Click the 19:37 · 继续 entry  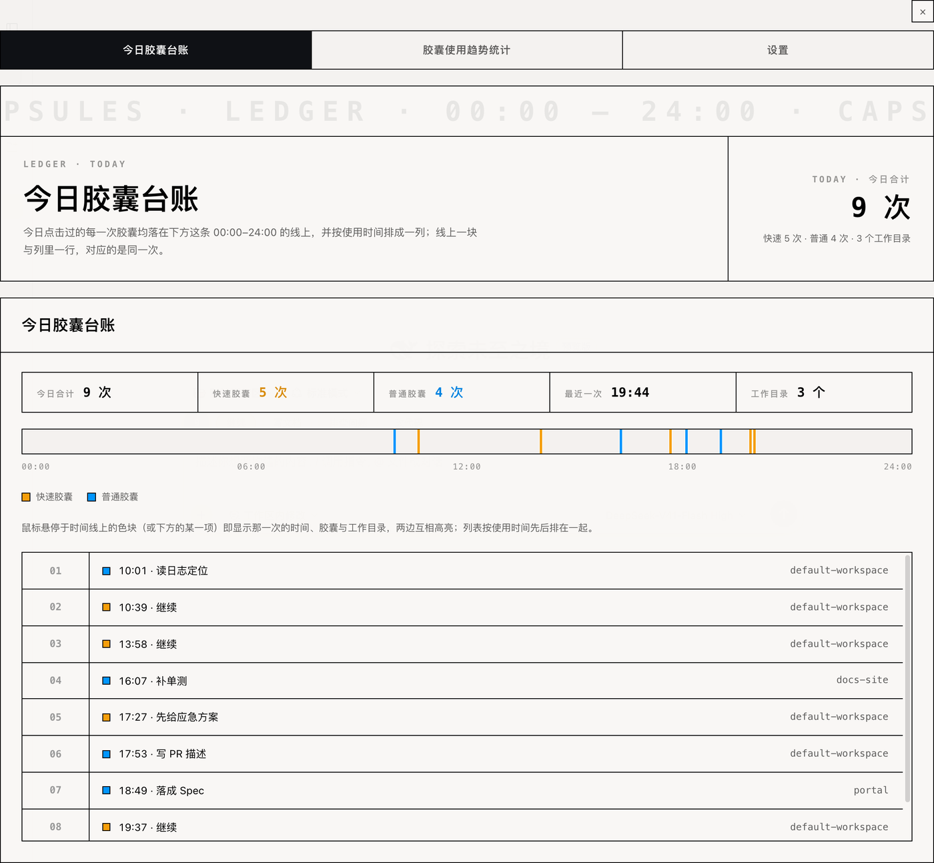point(462,826)
